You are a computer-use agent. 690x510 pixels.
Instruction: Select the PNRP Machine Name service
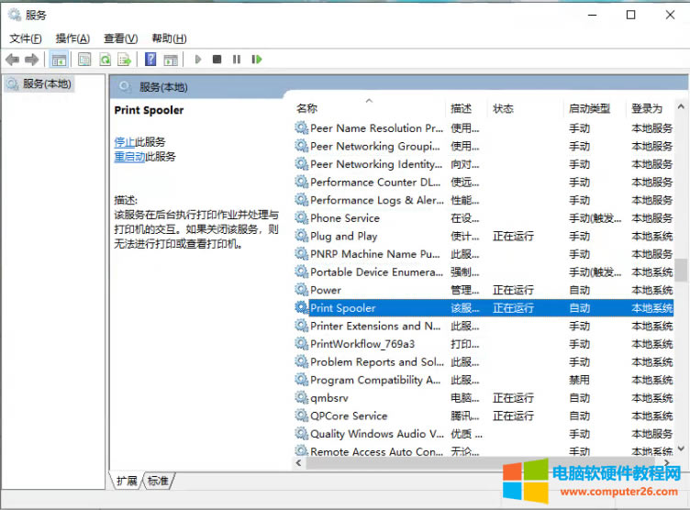click(375, 254)
